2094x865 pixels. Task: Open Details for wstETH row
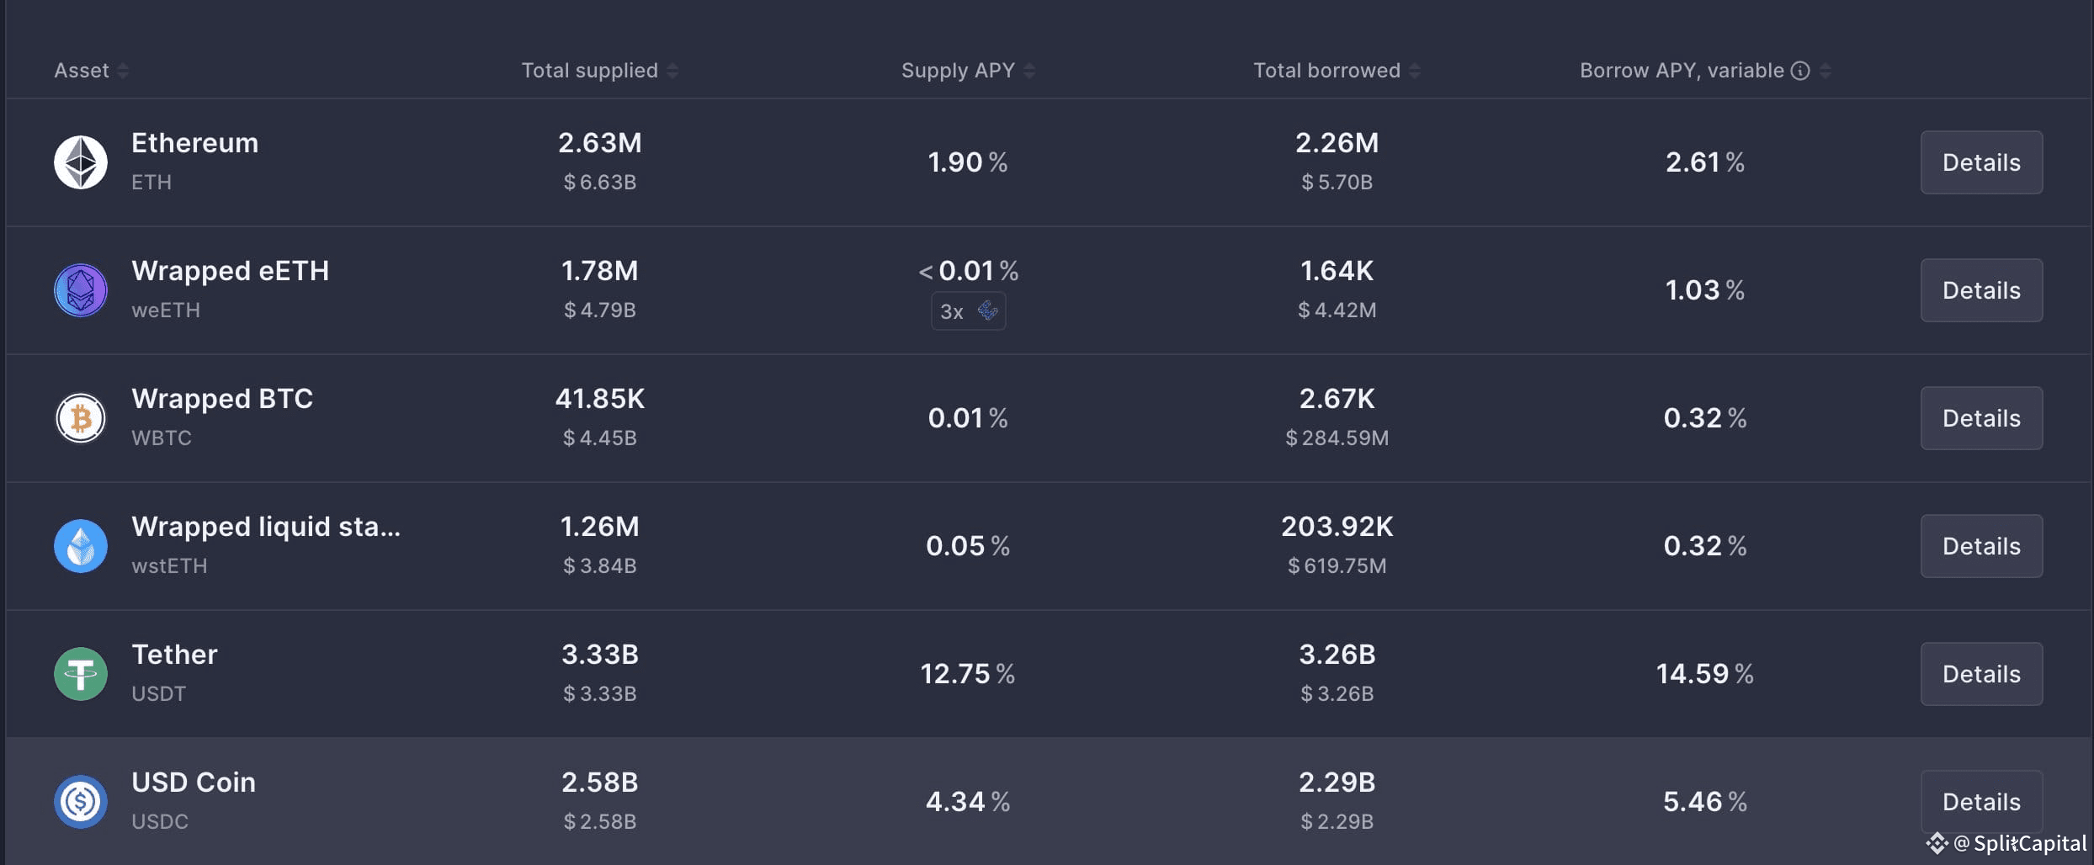coord(1981,546)
